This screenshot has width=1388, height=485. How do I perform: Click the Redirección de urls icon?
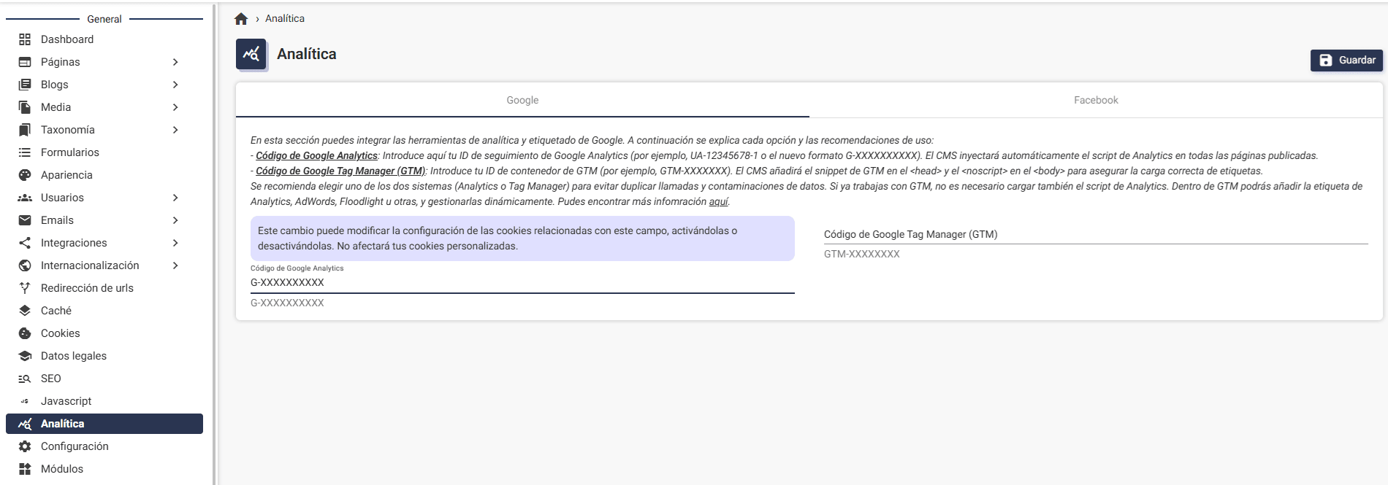tap(25, 288)
